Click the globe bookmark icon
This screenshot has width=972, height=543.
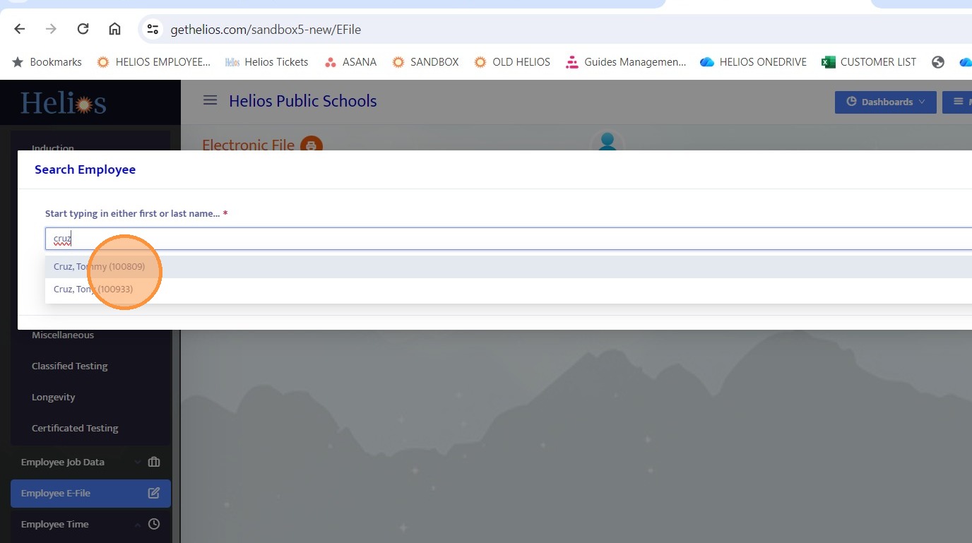pos(938,62)
